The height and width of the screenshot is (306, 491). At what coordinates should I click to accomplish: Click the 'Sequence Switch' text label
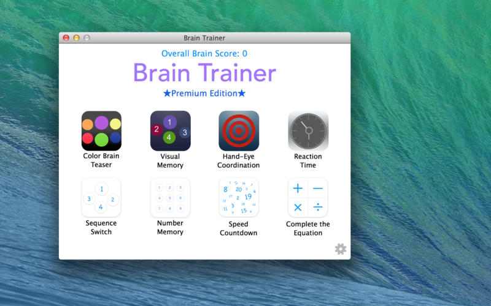pyautogui.click(x=101, y=227)
